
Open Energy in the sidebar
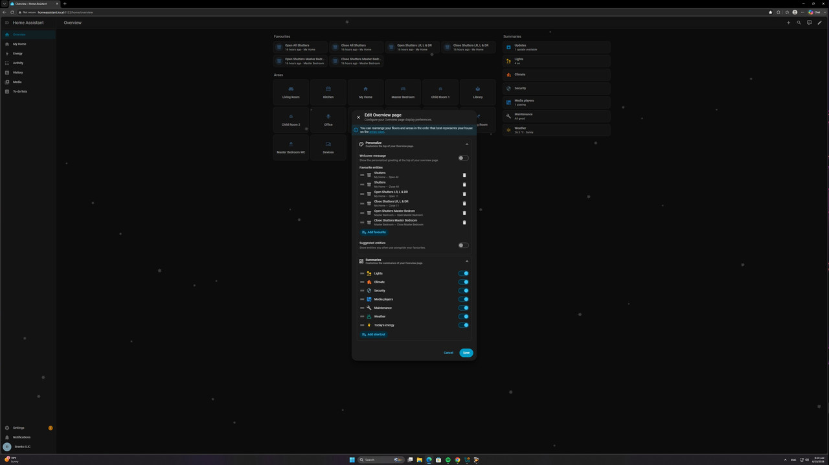pos(28,53)
